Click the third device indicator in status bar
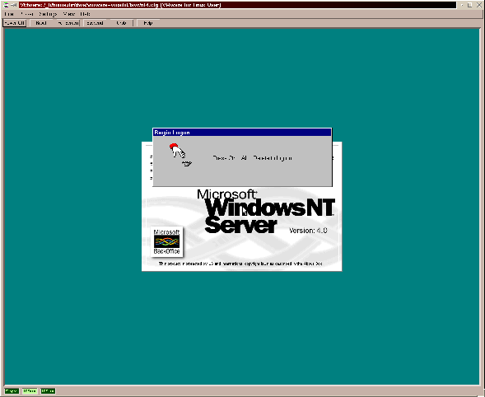485x397 pixels. (x=48, y=391)
